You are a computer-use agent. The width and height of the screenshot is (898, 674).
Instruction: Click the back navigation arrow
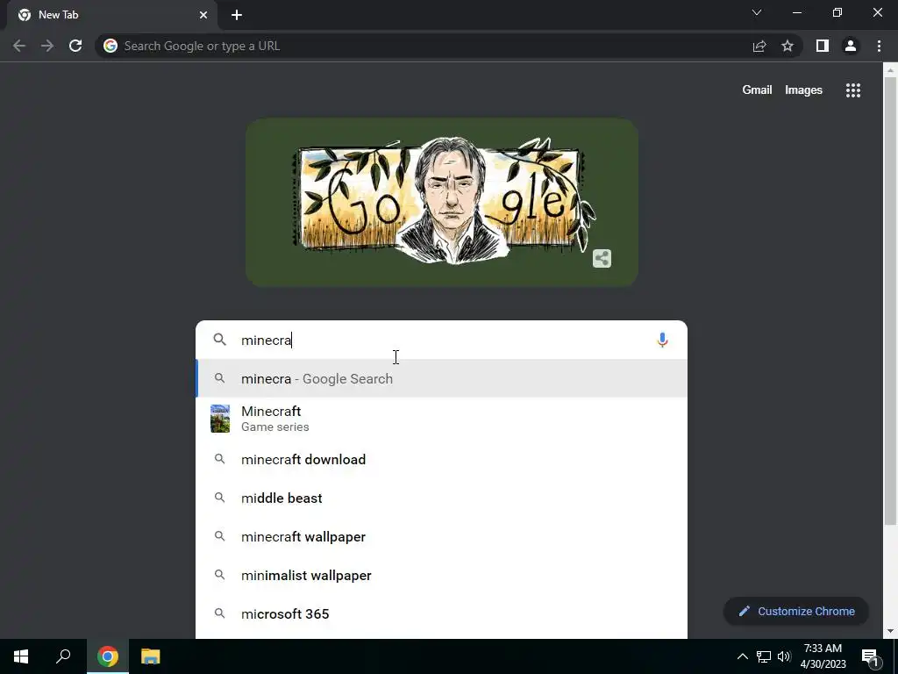click(x=19, y=46)
